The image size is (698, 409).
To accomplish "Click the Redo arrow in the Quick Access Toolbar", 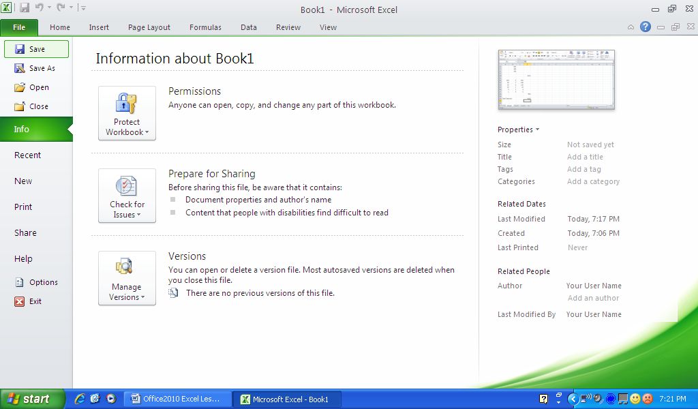I will [61, 7].
